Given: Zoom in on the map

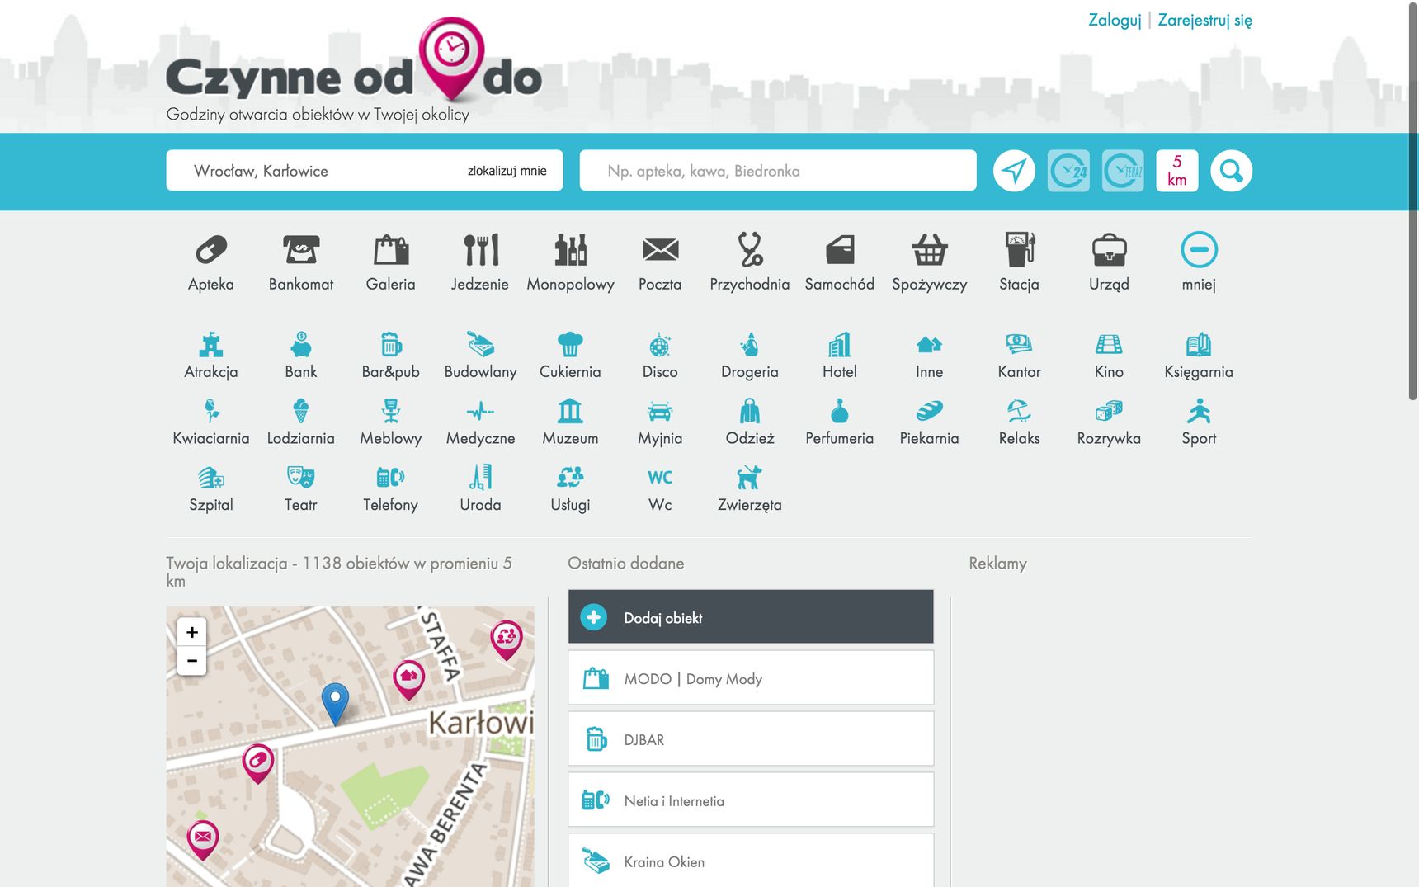Looking at the screenshot, I should click(x=192, y=632).
